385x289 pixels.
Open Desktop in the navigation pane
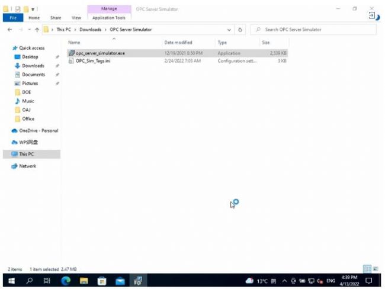pos(30,57)
